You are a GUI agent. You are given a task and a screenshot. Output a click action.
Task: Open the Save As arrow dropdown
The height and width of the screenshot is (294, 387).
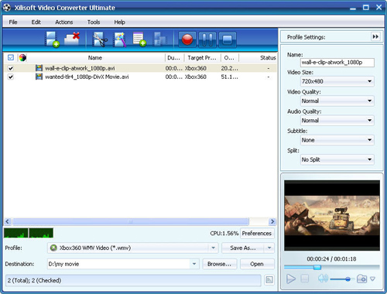pyautogui.click(x=269, y=248)
